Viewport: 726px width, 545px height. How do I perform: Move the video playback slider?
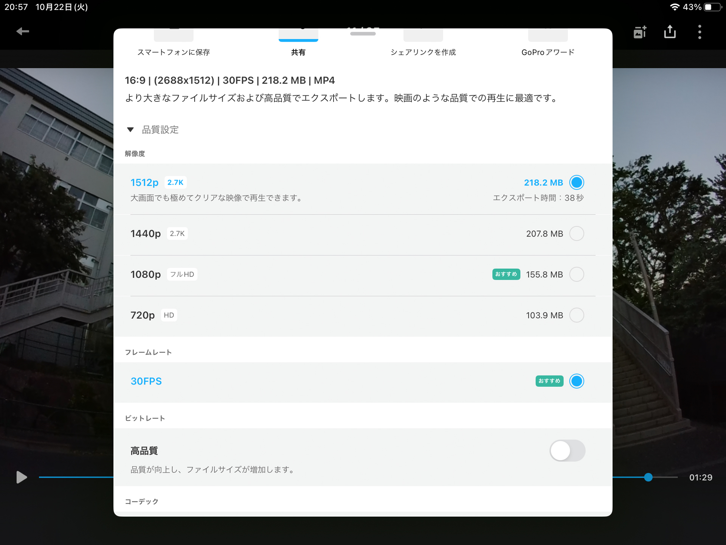point(649,477)
